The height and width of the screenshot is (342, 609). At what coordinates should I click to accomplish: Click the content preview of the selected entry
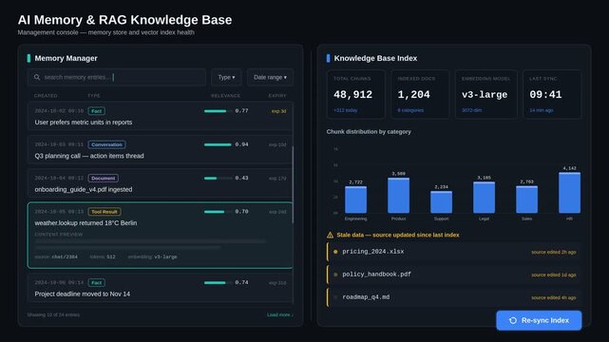click(x=151, y=244)
